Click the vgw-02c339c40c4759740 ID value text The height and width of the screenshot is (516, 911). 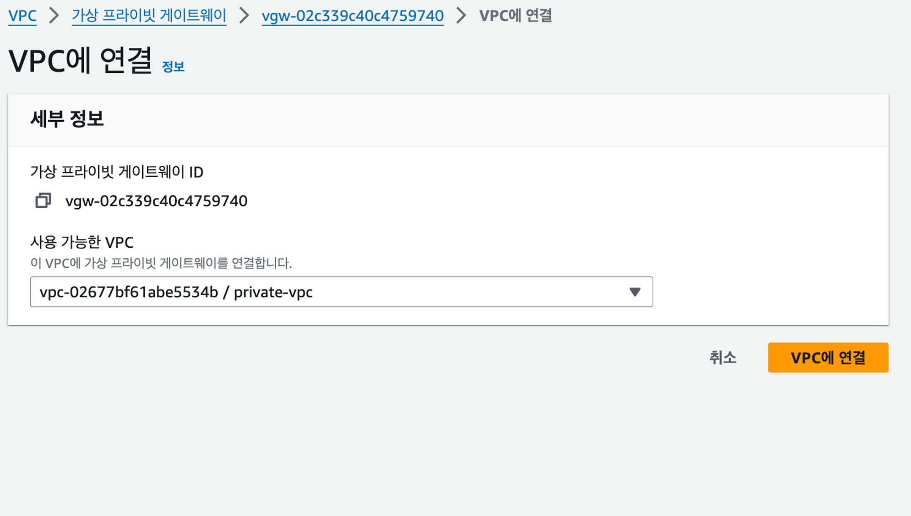(156, 201)
